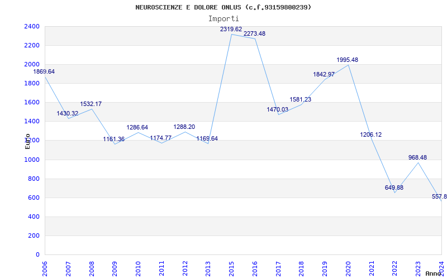
Task: Click the x-axis year 2013
Action: tap(208, 269)
